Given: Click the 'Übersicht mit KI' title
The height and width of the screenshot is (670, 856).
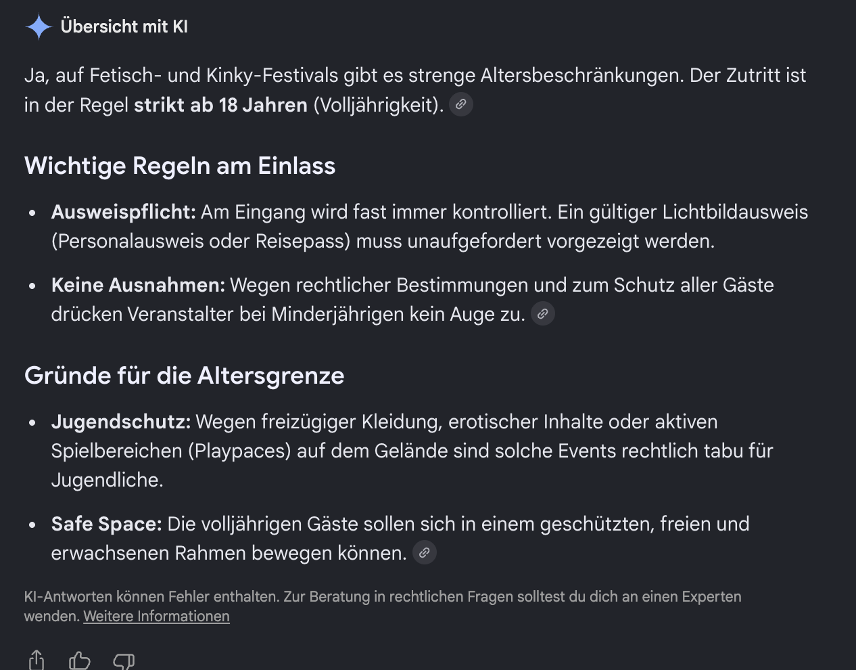Looking at the screenshot, I should (x=124, y=26).
